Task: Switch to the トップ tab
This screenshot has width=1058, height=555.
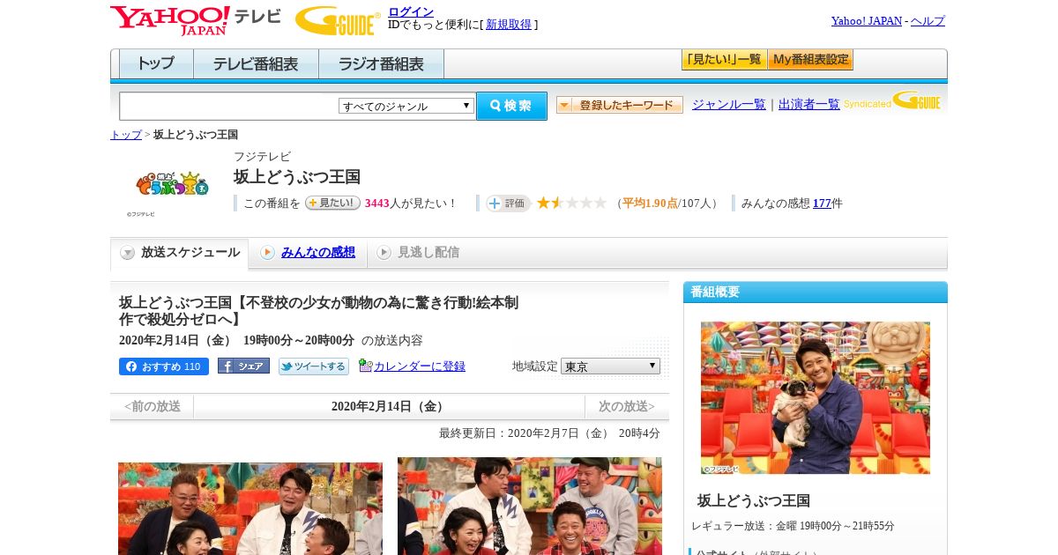Action: pyautogui.click(x=156, y=64)
